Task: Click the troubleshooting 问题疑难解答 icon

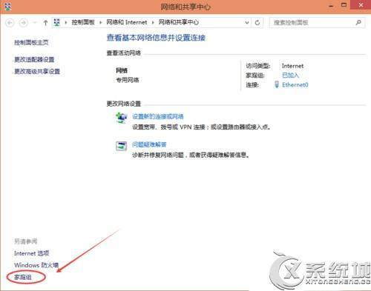Action: click(121, 146)
